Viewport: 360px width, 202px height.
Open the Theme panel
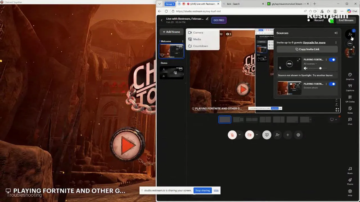[350, 182]
